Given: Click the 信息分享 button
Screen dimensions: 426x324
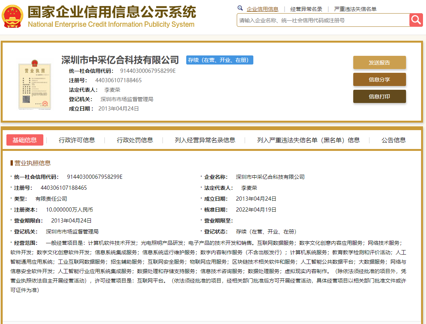Looking at the screenshot, I should [x=379, y=80].
